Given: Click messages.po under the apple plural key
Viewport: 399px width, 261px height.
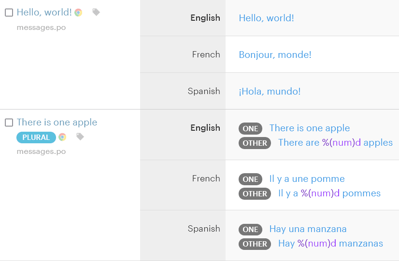Looking at the screenshot, I should click(x=41, y=151).
